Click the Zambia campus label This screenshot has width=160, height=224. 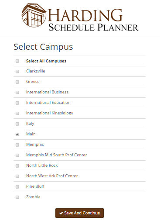coord(33,197)
